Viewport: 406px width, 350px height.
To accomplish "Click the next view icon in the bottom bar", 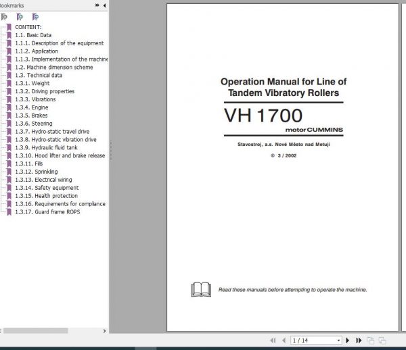I will [x=382, y=341].
